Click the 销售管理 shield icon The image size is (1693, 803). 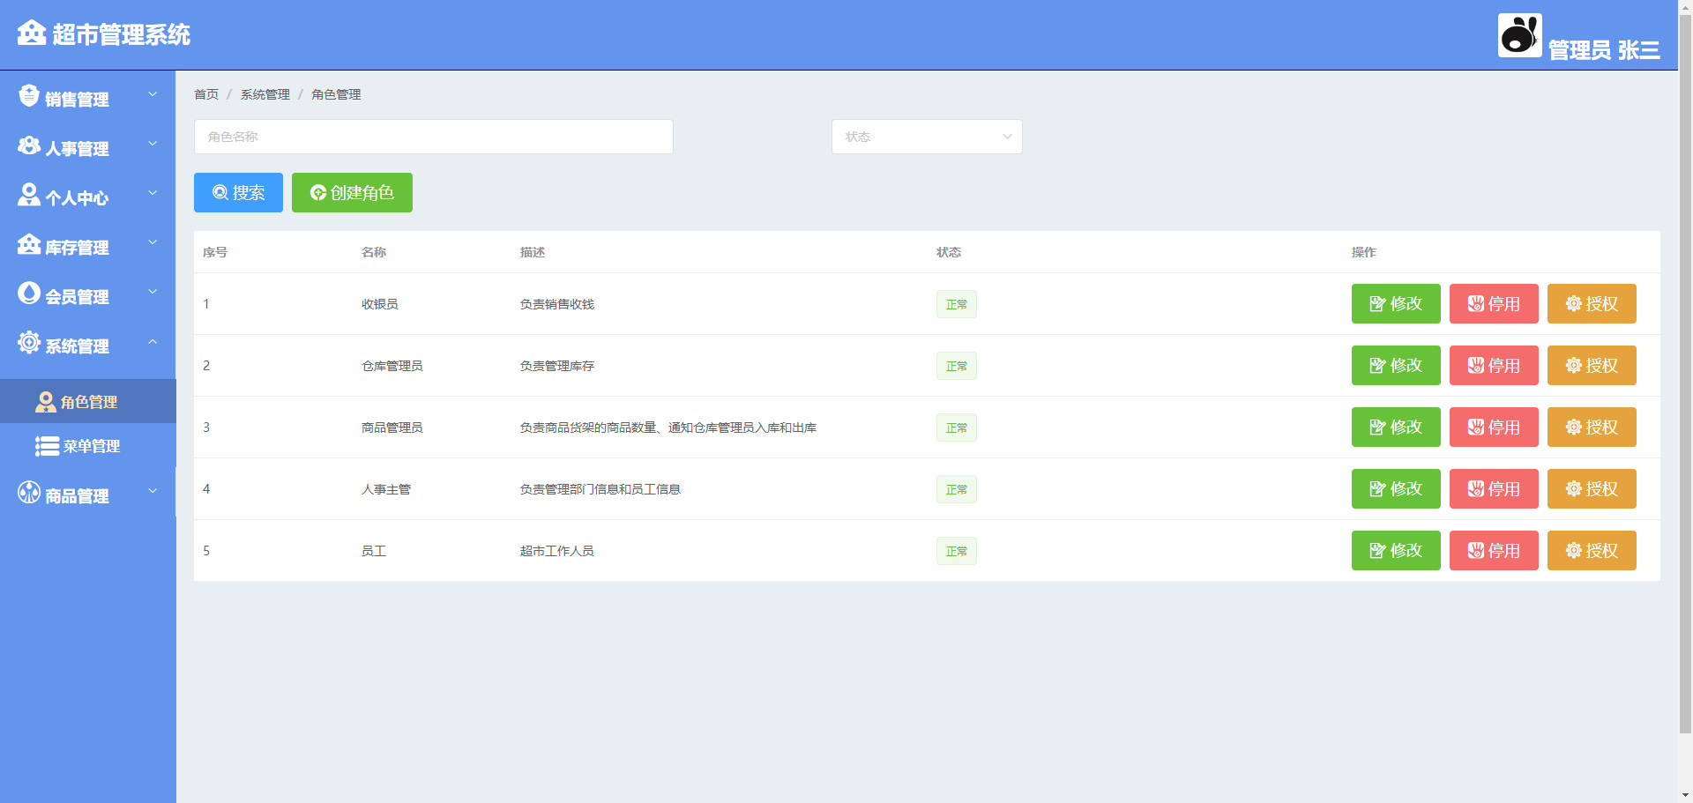29,95
